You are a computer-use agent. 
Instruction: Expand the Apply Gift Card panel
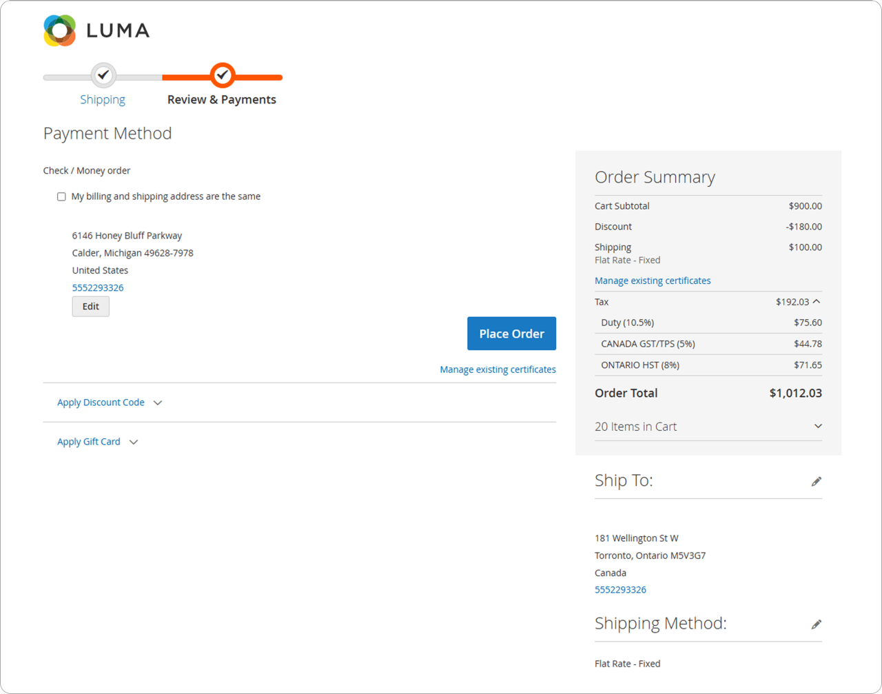click(x=88, y=441)
